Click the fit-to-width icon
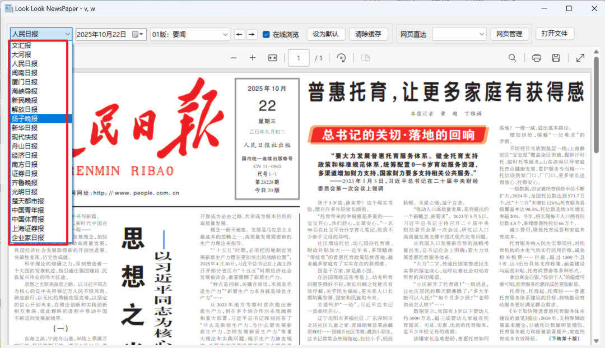 (272, 57)
